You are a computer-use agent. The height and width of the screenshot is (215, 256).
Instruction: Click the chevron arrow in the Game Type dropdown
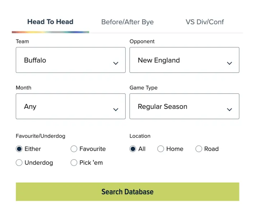point(229,110)
